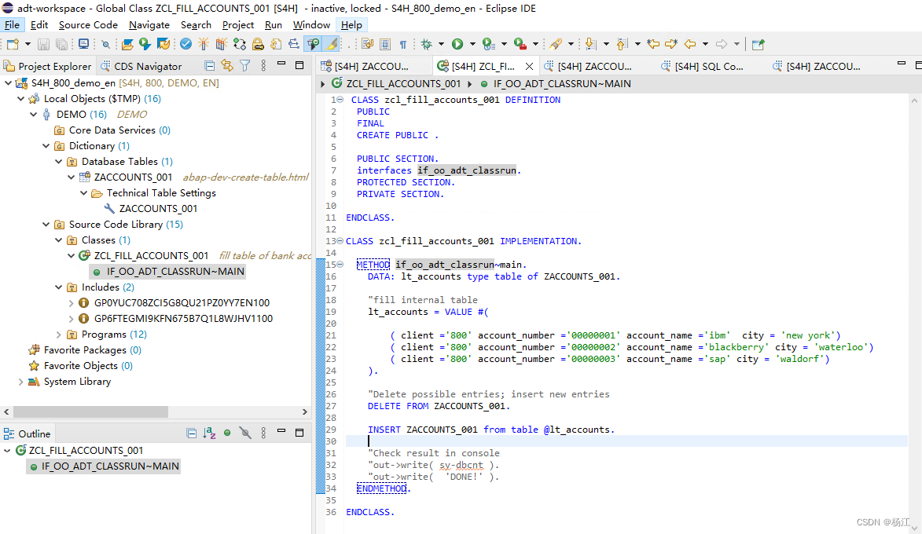922x534 pixels.
Task: Expand the Programs (12) folder
Action: pos(59,335)
